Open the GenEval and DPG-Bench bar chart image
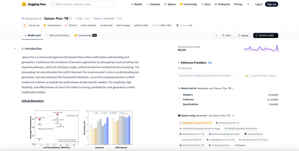Viewport: 299px width, 151px height. (108, 129)
